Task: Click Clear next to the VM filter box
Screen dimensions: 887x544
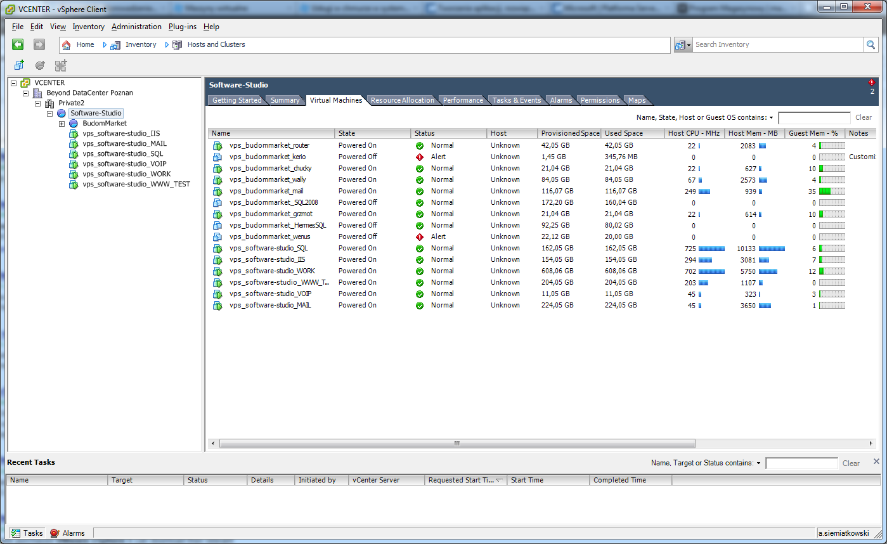Action: 864,117
